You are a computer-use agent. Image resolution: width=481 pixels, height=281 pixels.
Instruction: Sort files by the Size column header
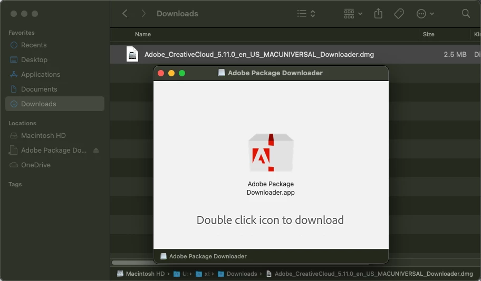(x=429, y=34)
